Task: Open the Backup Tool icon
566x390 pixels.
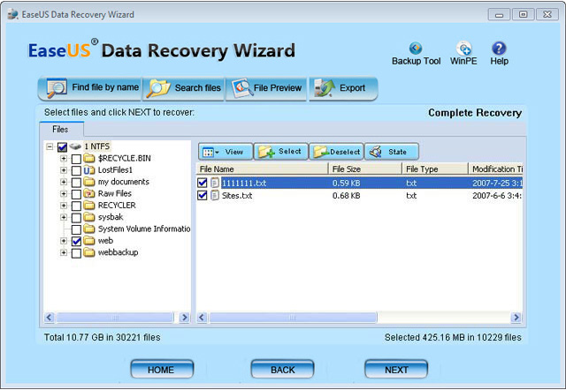Action: tap(416, 48)
